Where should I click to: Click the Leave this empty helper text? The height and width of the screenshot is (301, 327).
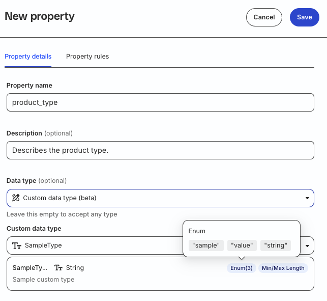(x=62, y=214)
